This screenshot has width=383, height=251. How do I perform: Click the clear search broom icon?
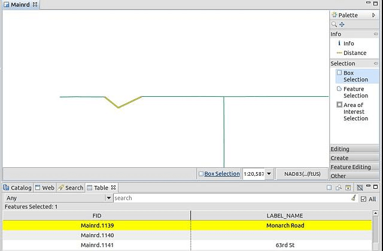(x=354, y=198)
